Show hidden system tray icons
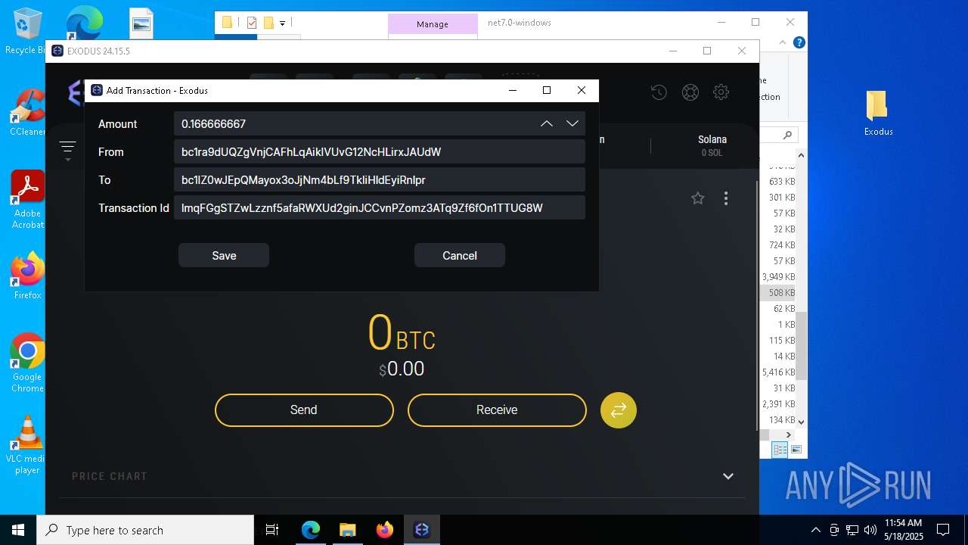This screenshot has height=545, width=968. coord(815,530)
